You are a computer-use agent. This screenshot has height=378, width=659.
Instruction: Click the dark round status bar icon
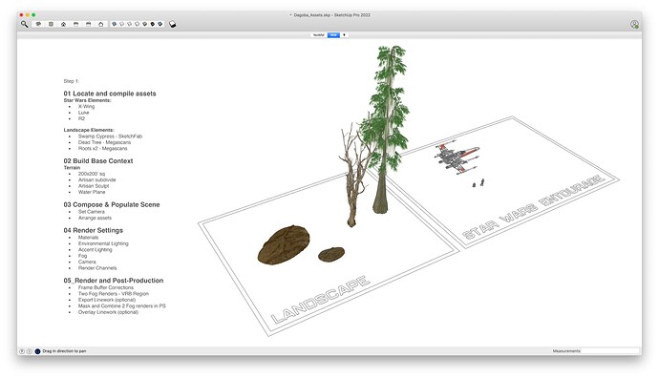pos(37,351)
